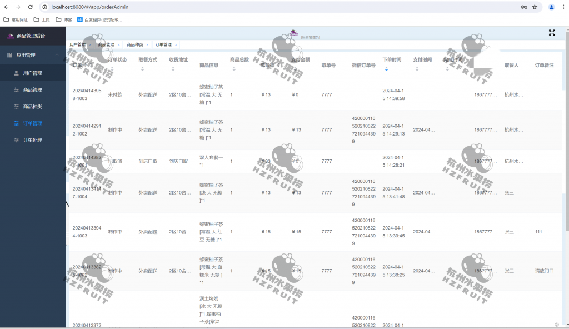
Task: Open 订单处理 in the sidebar
Action: point(32,140)
